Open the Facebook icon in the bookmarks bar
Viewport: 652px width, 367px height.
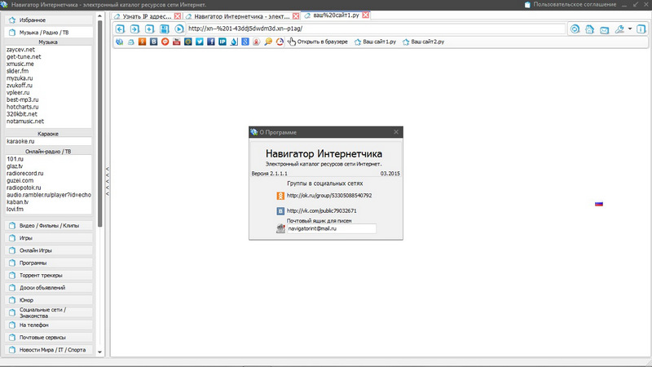pos(211,42)
